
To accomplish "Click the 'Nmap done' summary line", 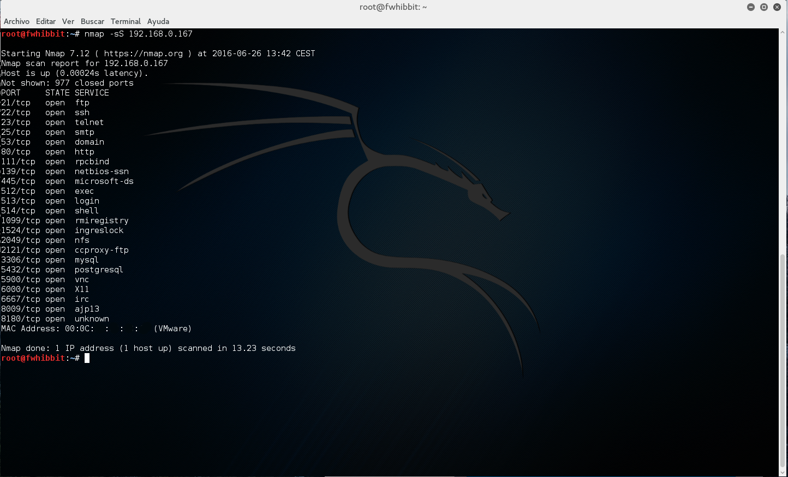I will click(x=148, y=348).
